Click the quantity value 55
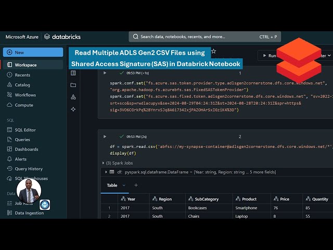The width and height of the screenshot is (333, 250). pyautogui.click(x=308, y=216)
